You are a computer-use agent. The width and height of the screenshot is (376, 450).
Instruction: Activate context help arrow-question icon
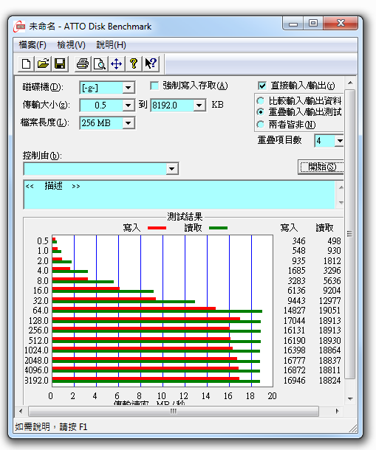pos(151,63)
